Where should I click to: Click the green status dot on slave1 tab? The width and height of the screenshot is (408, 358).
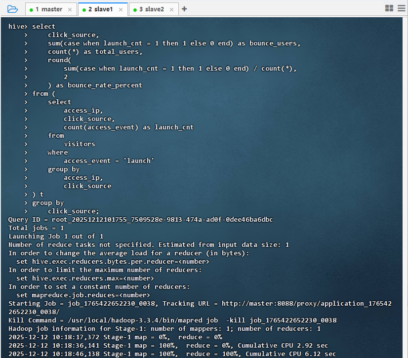(84, 10)
